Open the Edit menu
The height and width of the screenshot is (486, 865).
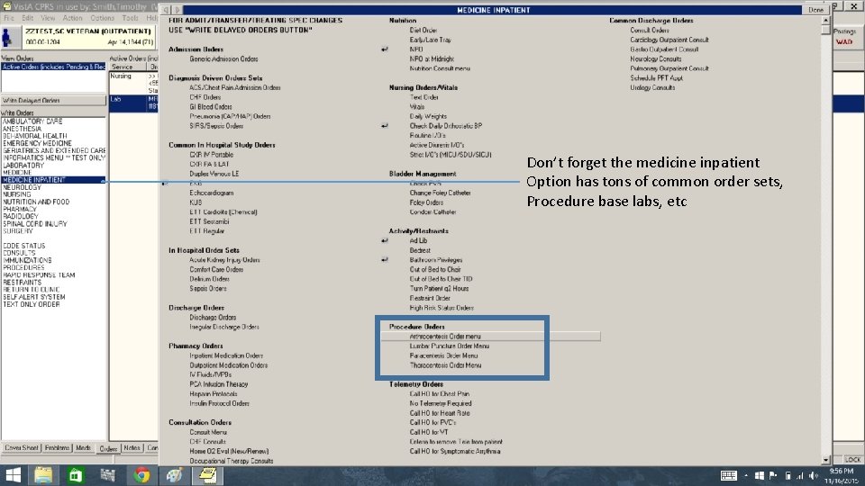click(28, 18)
